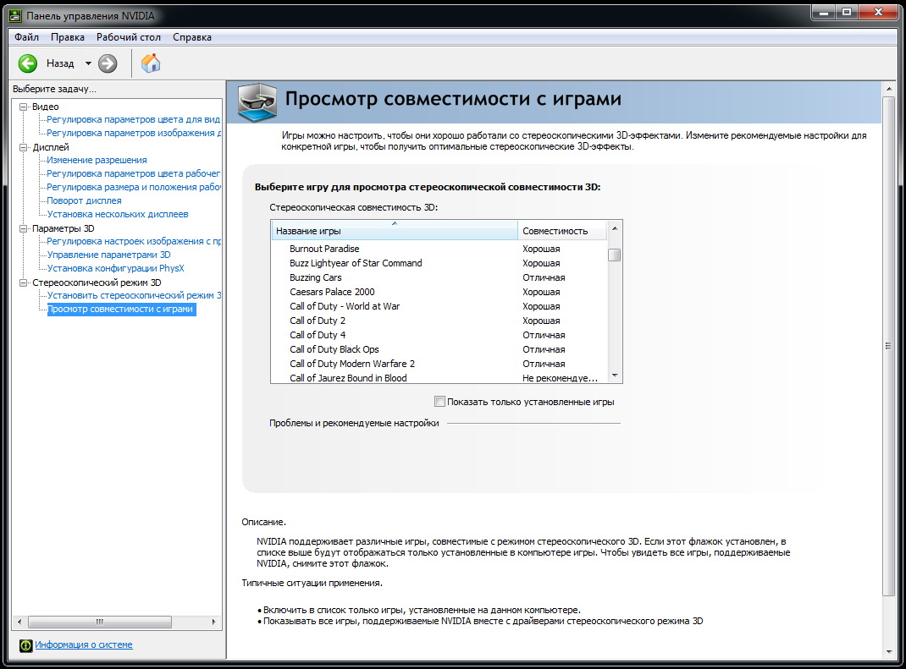Click the main panel scroll up arrow
Viewport: 906px width, 669px height.
pos(889,89)
